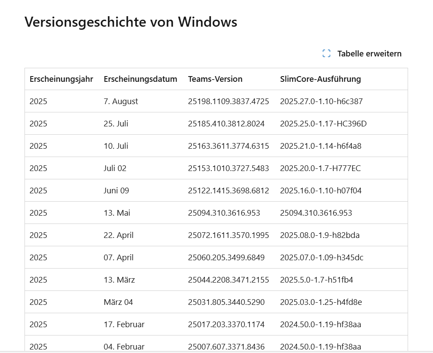433x353 pixels.
Task: Click the date cell 13. März
Action: click(x=119, y=280)
